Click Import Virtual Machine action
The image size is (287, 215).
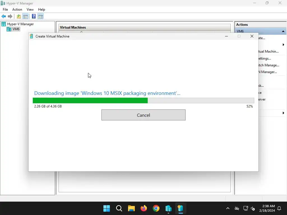tap(268, 52)
